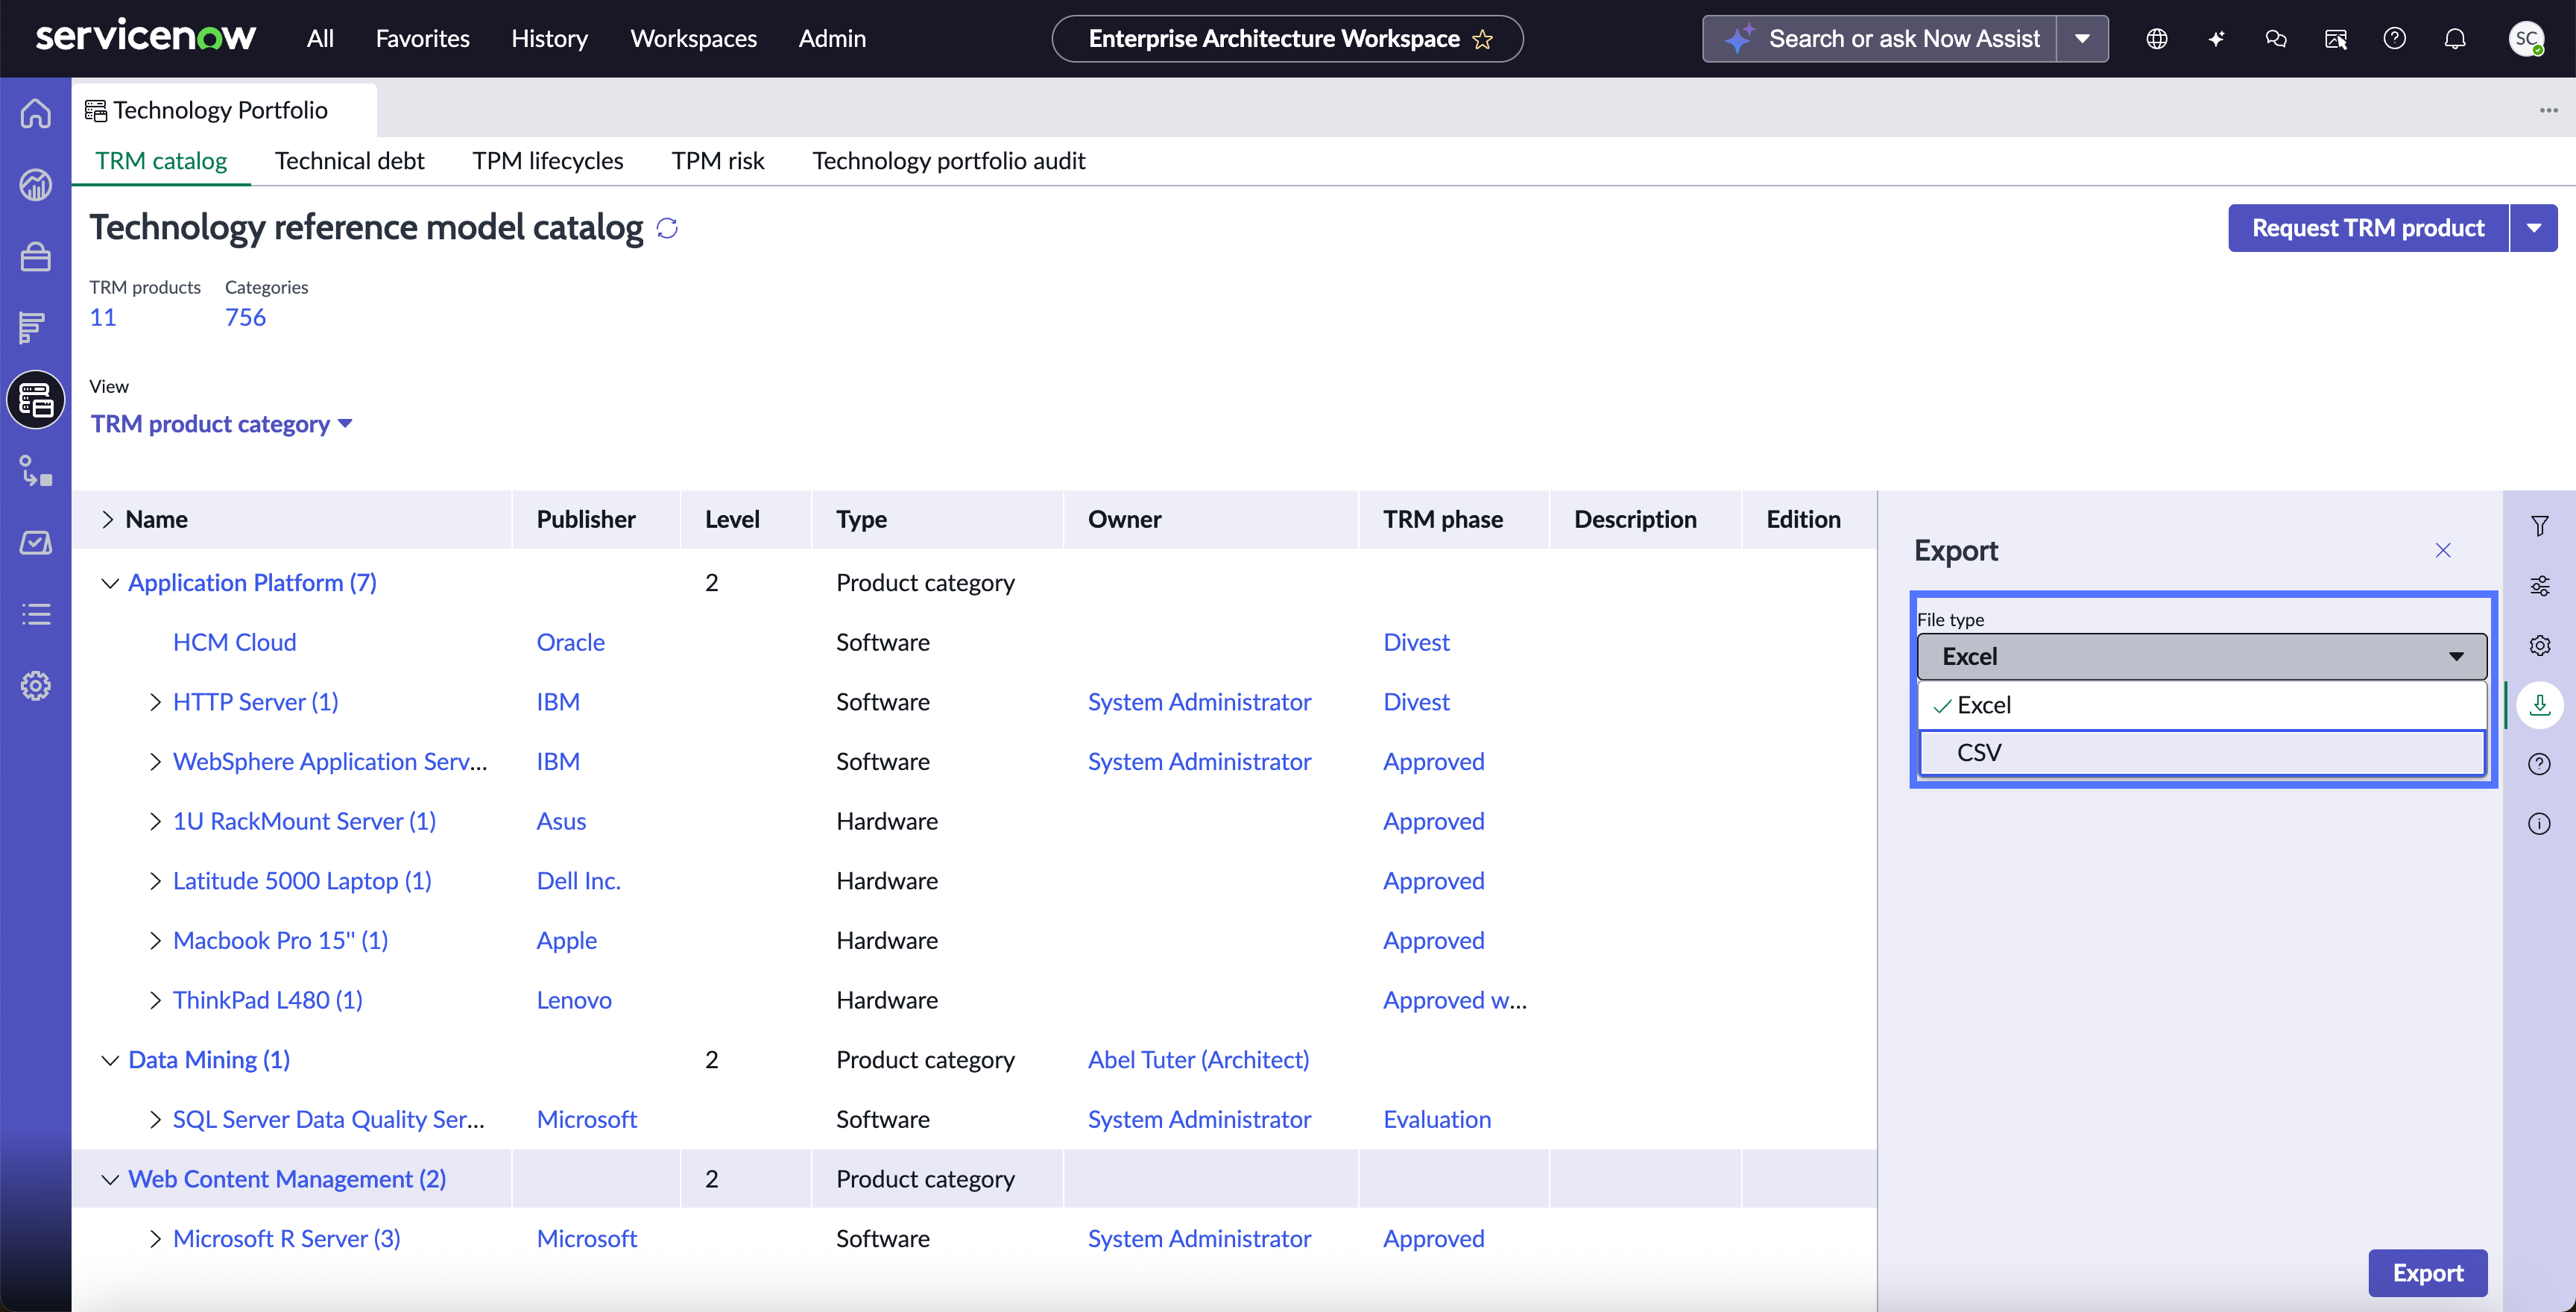The width and height of the screenshot is (2576, 1312).
Task: Switch to the TPM lifecycles tab
Action: 548,161
